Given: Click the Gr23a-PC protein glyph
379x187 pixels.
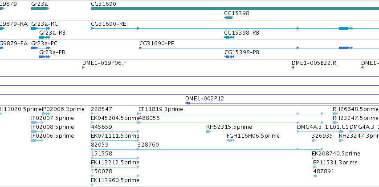Looking at the screenshot, I should 41,48.
